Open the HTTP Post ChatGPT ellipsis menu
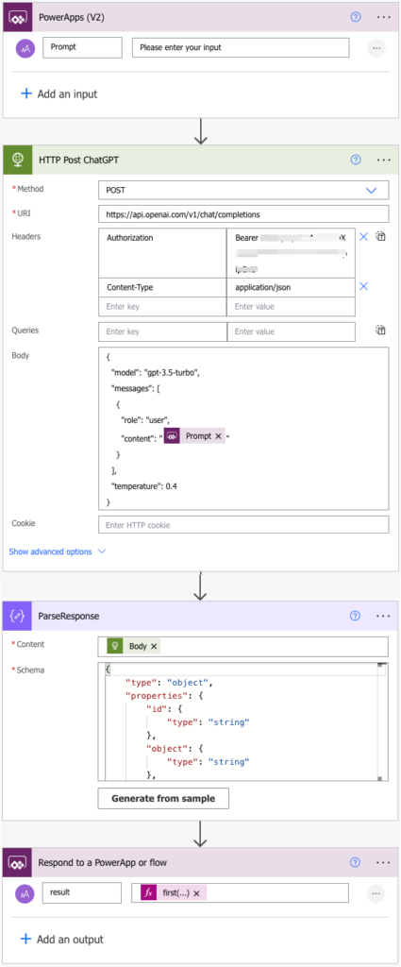Screen dimensions: 401x967 point(384,160)
